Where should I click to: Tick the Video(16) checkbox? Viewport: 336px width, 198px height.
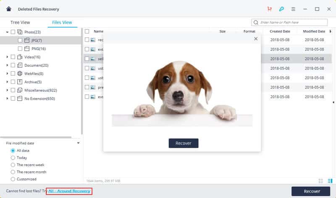click(x=13, y=57)
